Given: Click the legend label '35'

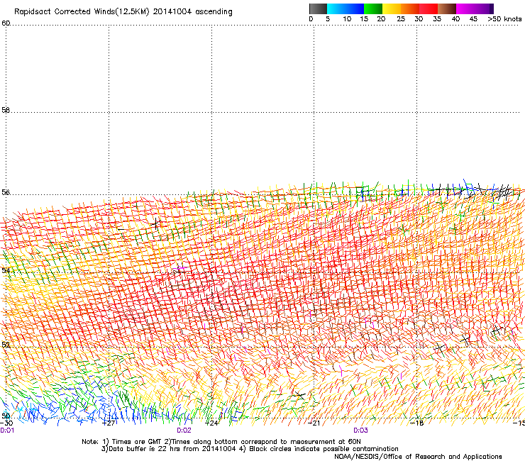Looking at the screenshot, I should point(437,19).
